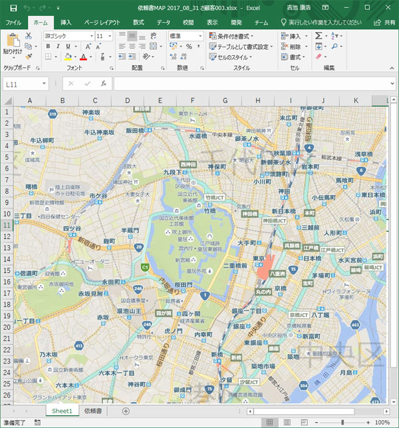Open the Cell Styles gallery
399x428 pixels.
(x=231, y=57)
